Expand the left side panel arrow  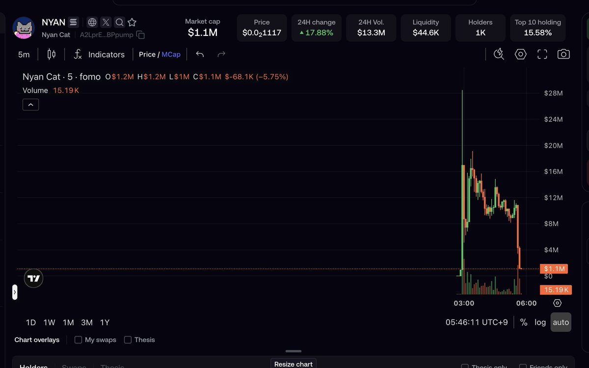(15, 292)
